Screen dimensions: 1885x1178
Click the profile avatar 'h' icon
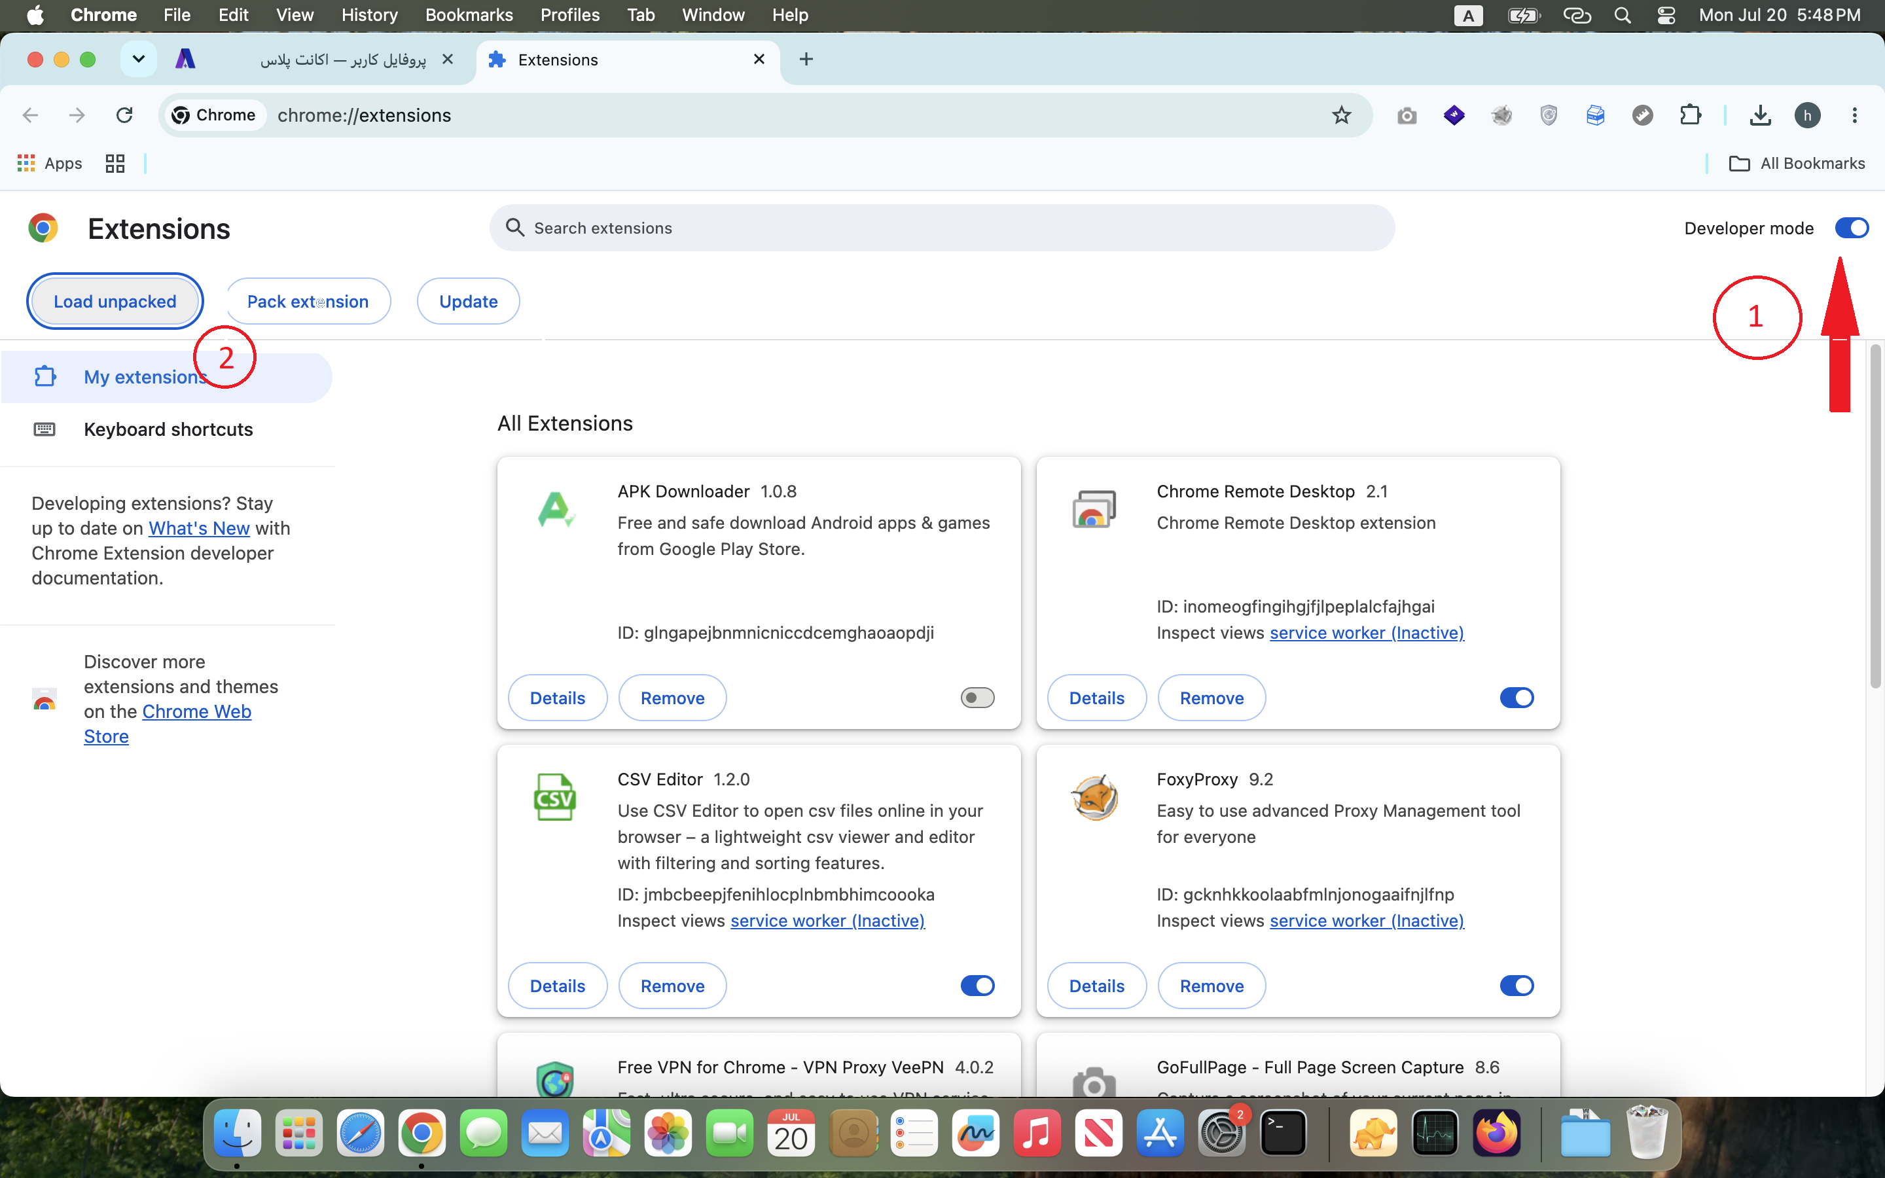tap(1807, 116)
